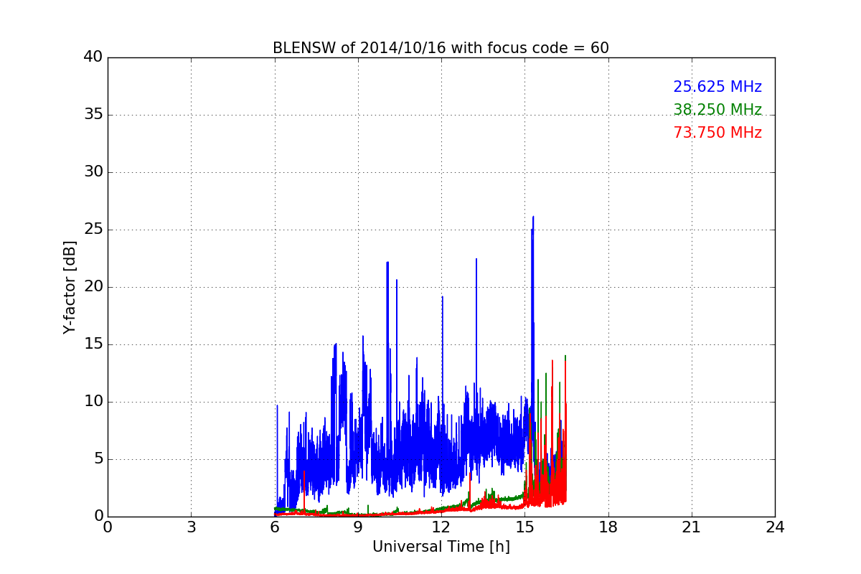Click the x-axis tick label 18
Screen dimensions: 861x574
608,527
